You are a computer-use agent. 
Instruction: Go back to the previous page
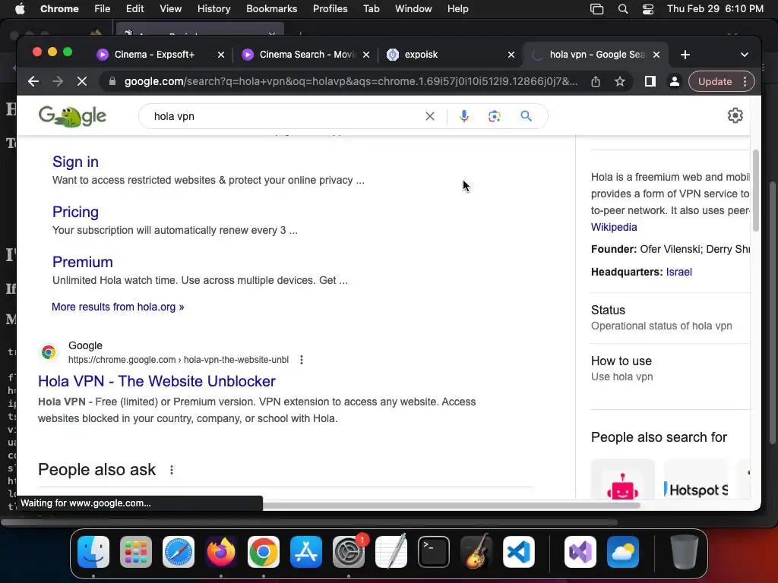[x=33, y=81]
